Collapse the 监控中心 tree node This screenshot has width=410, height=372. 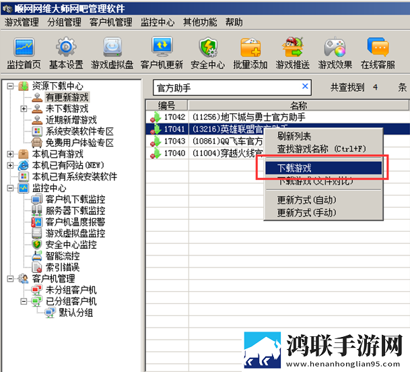coord(10,188)
